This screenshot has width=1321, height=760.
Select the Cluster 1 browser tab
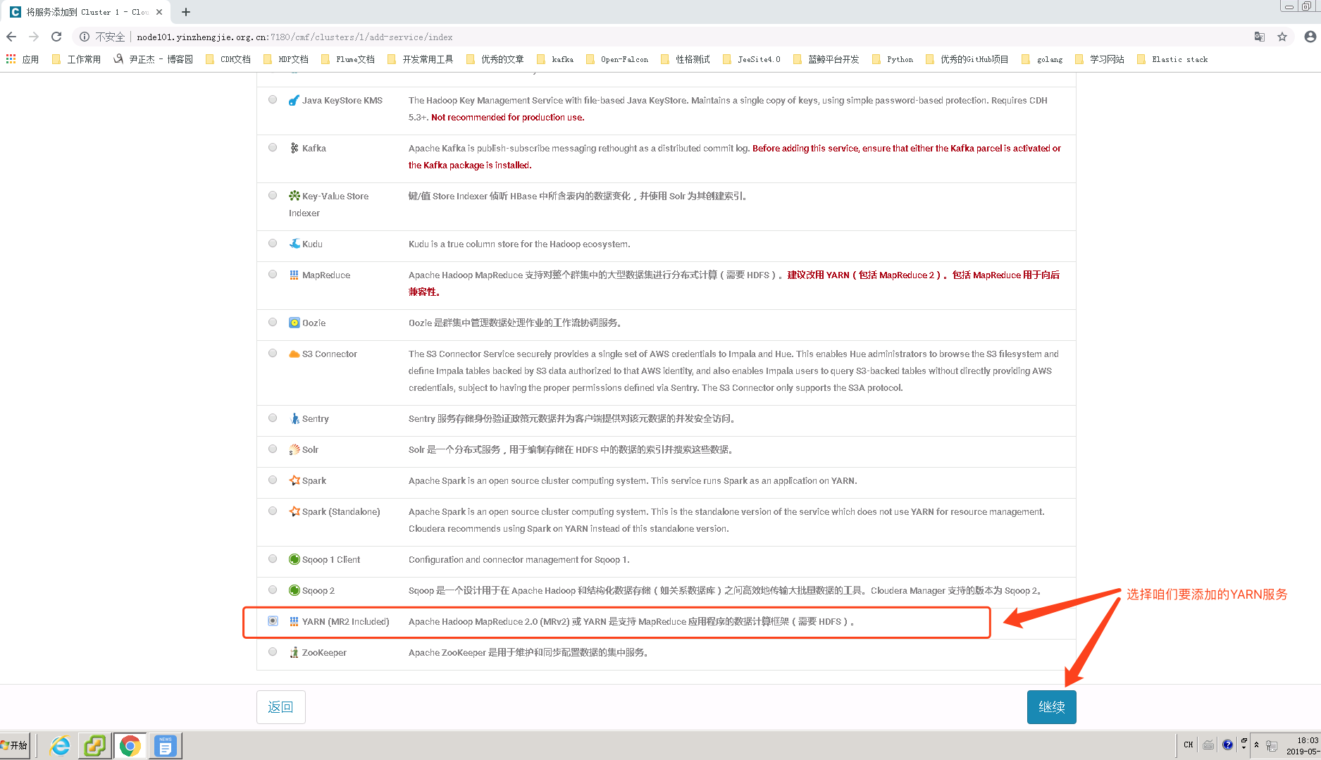[85, 12]
